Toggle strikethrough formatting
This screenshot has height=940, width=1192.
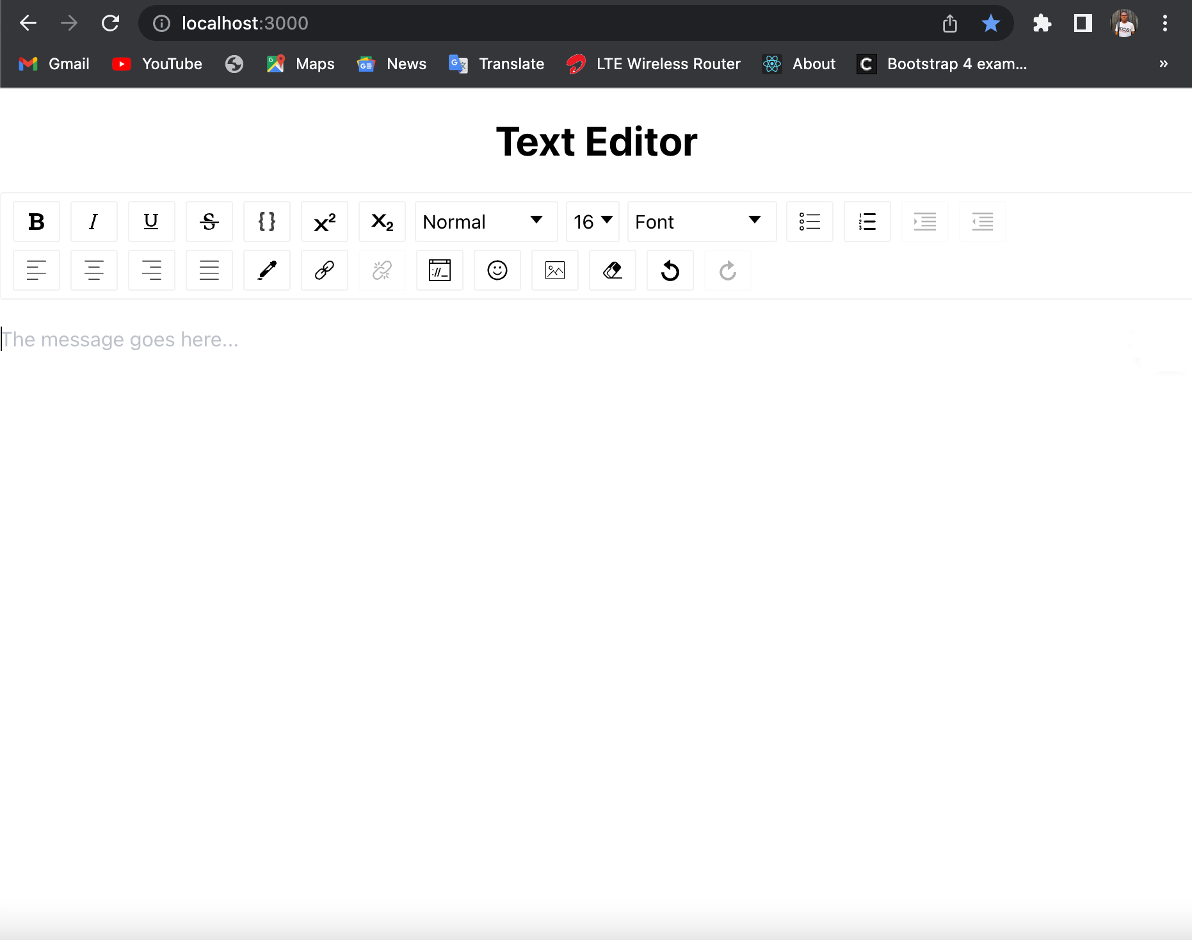coord(209,222)
